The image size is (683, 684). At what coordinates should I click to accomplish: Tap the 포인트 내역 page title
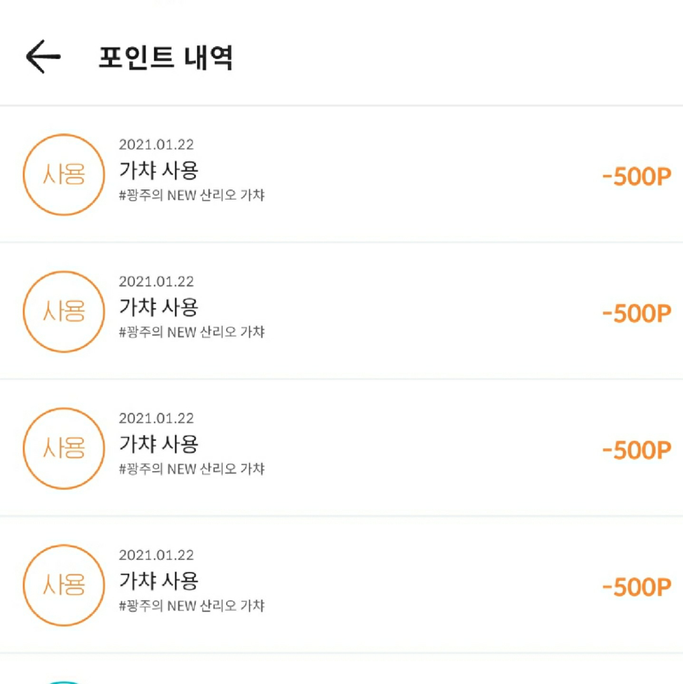point(165,57)
